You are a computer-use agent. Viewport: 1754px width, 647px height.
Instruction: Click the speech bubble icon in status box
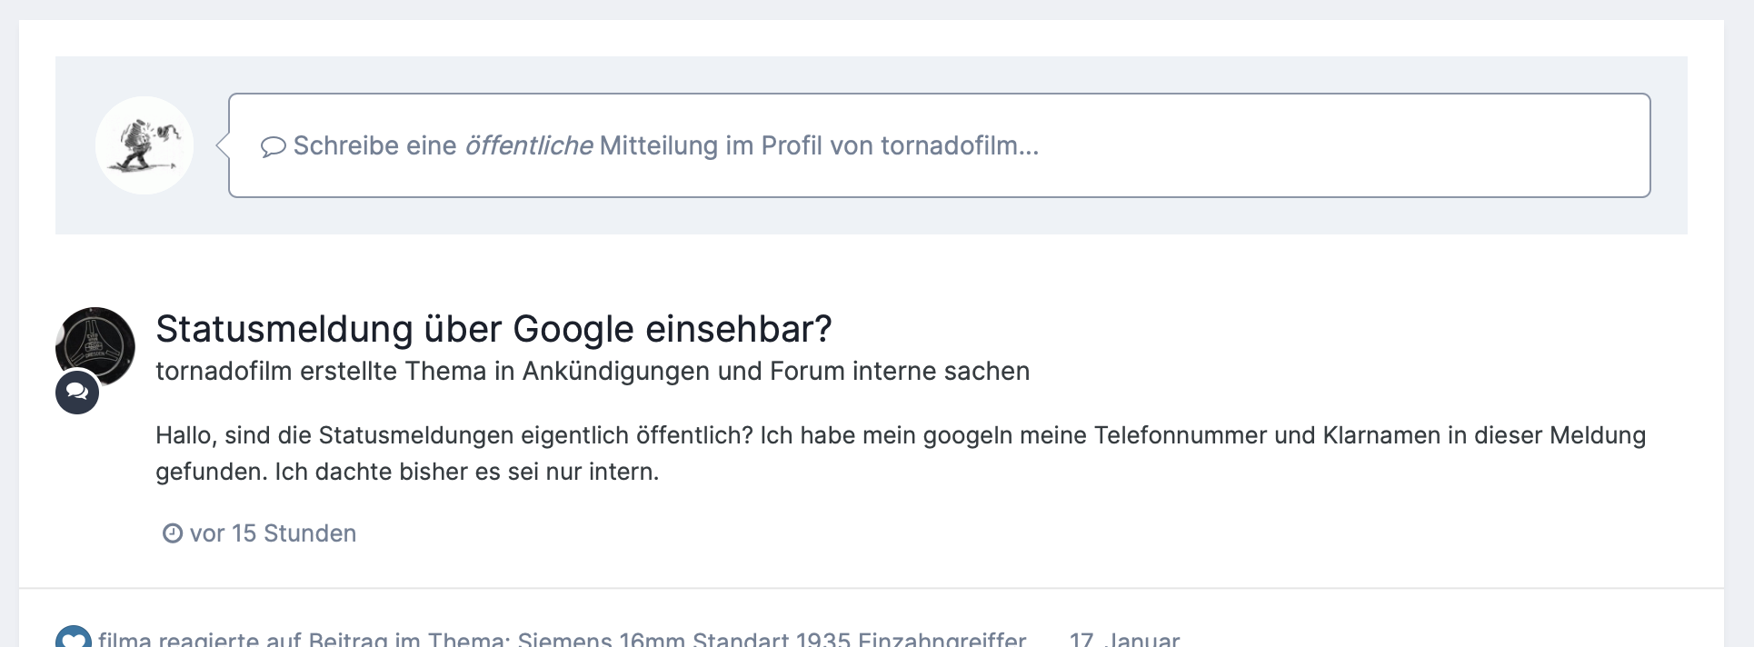click(x=273, y=146)
